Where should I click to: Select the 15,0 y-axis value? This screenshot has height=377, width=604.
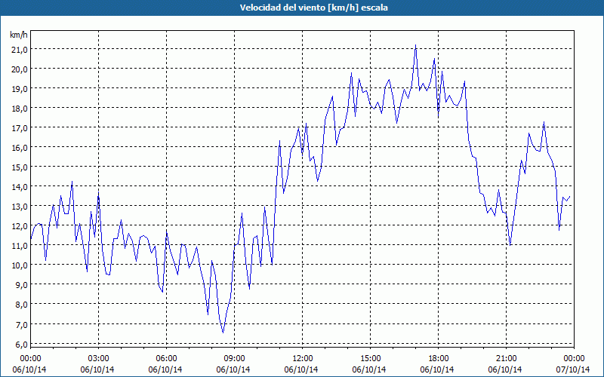19,167
